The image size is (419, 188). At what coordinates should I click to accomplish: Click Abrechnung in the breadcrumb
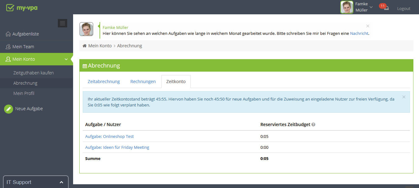click(x=129, y=46)
